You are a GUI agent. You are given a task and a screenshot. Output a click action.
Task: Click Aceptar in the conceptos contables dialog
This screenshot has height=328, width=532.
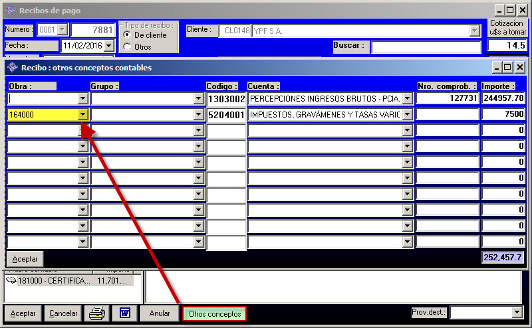25,258
